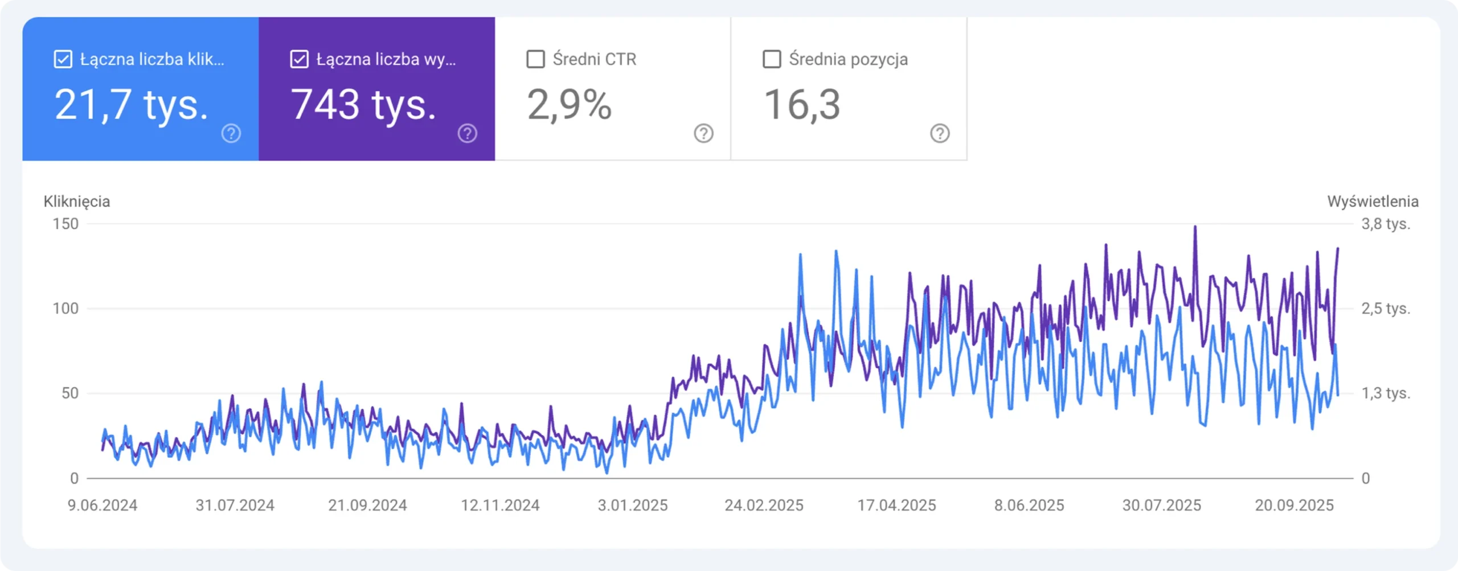The width and height of the screenshot is (1458, 571).
Task: Enable the Średnia pozycja checkbox
Action: pyautogui.click(x=772, y=59)
